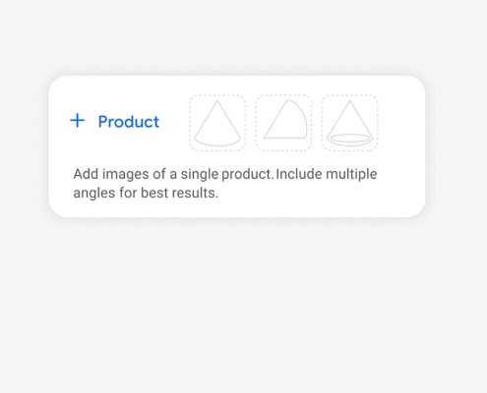
Task: Click the ellipse base of the third cone
Action: (350, 139)
